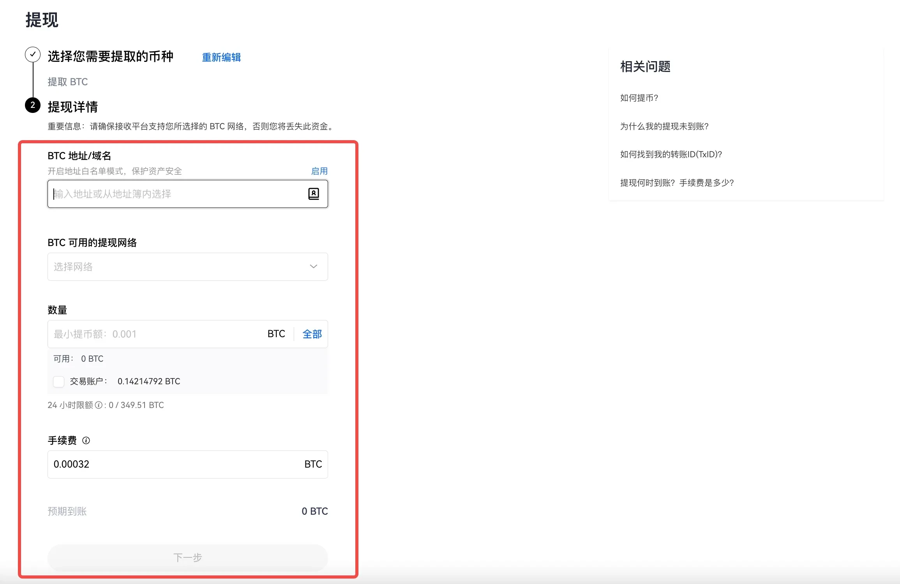Click the 重新编辑 link
Image resolution: width=900 pixels, height=584 pixels.
(x=221, y=57)
